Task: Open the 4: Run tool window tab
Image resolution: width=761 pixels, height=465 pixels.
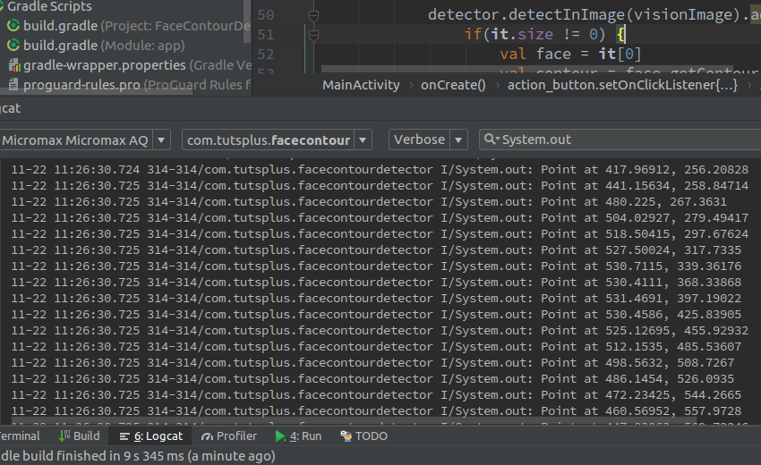Action: pos(298,436)
